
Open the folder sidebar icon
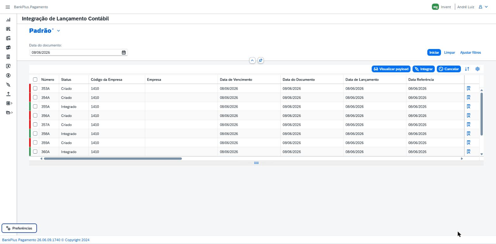tap(8, 113)
